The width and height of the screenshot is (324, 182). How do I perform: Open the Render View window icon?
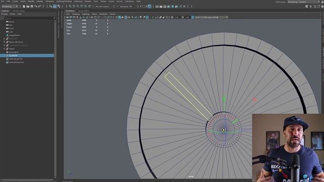pyautogui.click(x=157, y=7)
